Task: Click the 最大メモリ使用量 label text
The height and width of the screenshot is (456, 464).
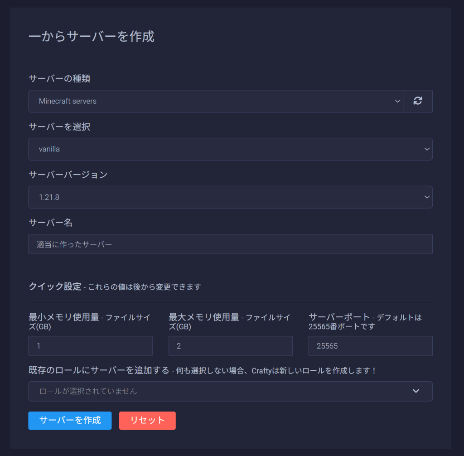Action: pyautogui.click(x=204, y=317)
